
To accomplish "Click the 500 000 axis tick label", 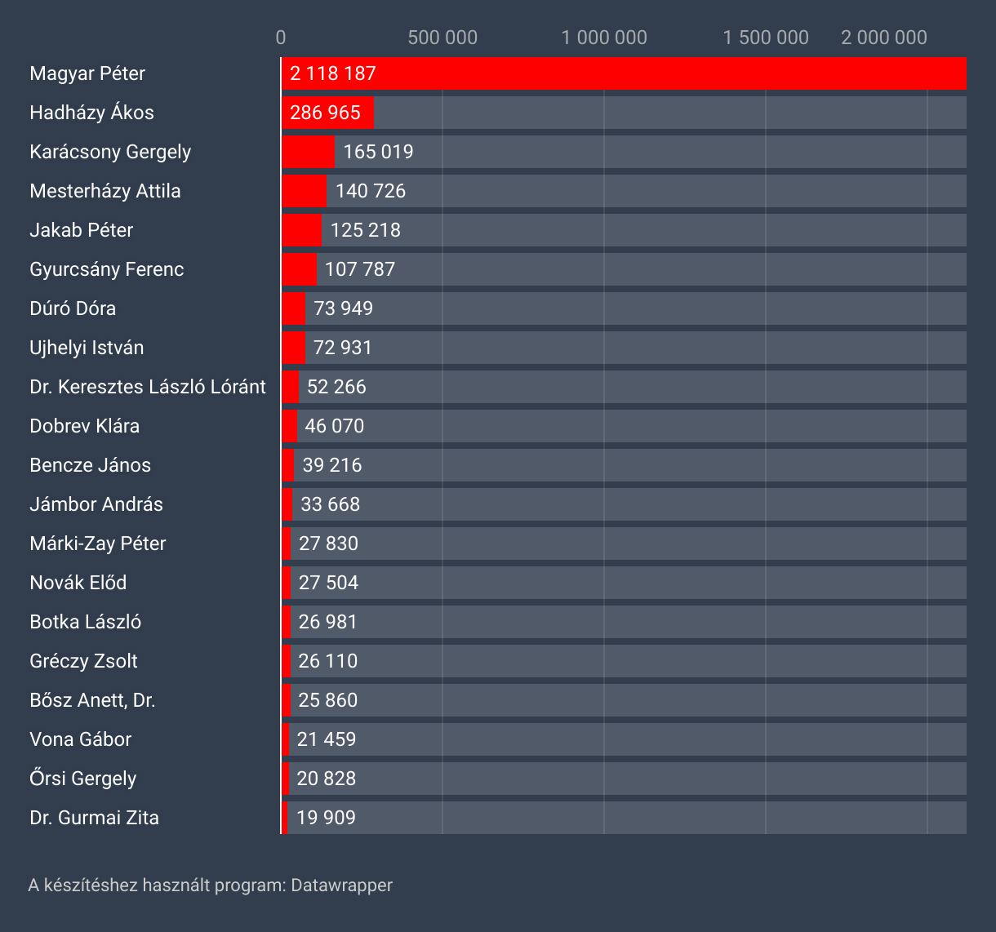I will pyautogui.click(x=442, y=38).
